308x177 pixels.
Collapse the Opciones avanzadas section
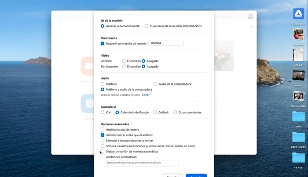click(x=119, y=124)
